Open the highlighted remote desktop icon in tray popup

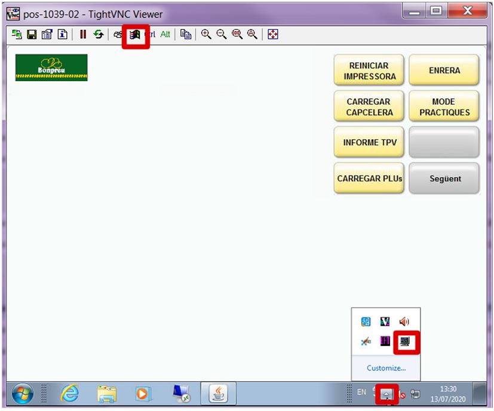405,341
